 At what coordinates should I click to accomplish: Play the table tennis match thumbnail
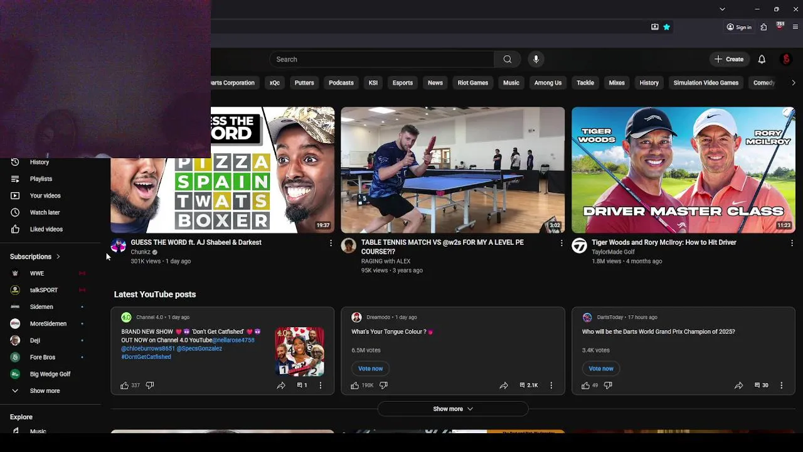(x=453, y=170)
